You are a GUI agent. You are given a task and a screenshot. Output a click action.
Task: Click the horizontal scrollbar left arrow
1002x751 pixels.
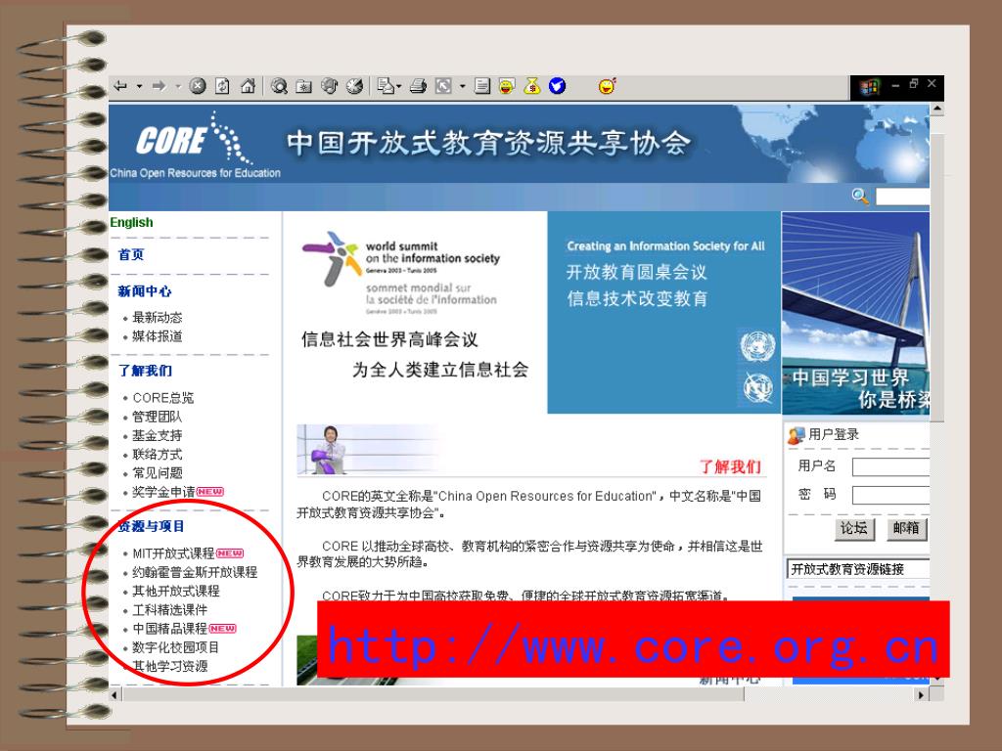115,695
